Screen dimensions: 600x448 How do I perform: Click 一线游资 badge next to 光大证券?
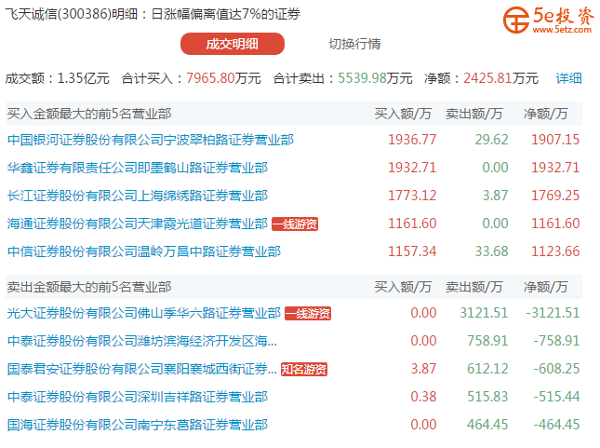click(308, 314)
